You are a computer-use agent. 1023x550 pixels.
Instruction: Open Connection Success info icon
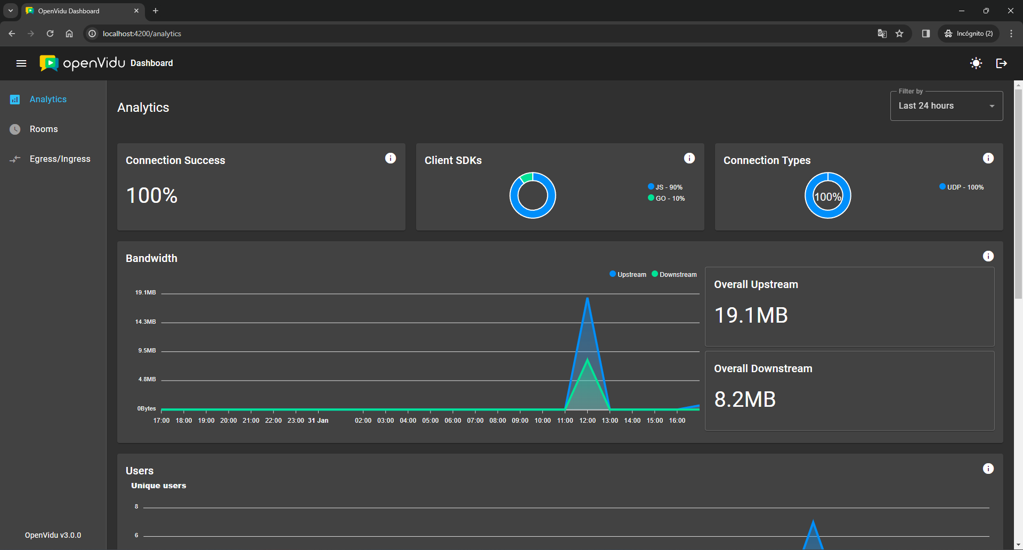tap(391, 158)
